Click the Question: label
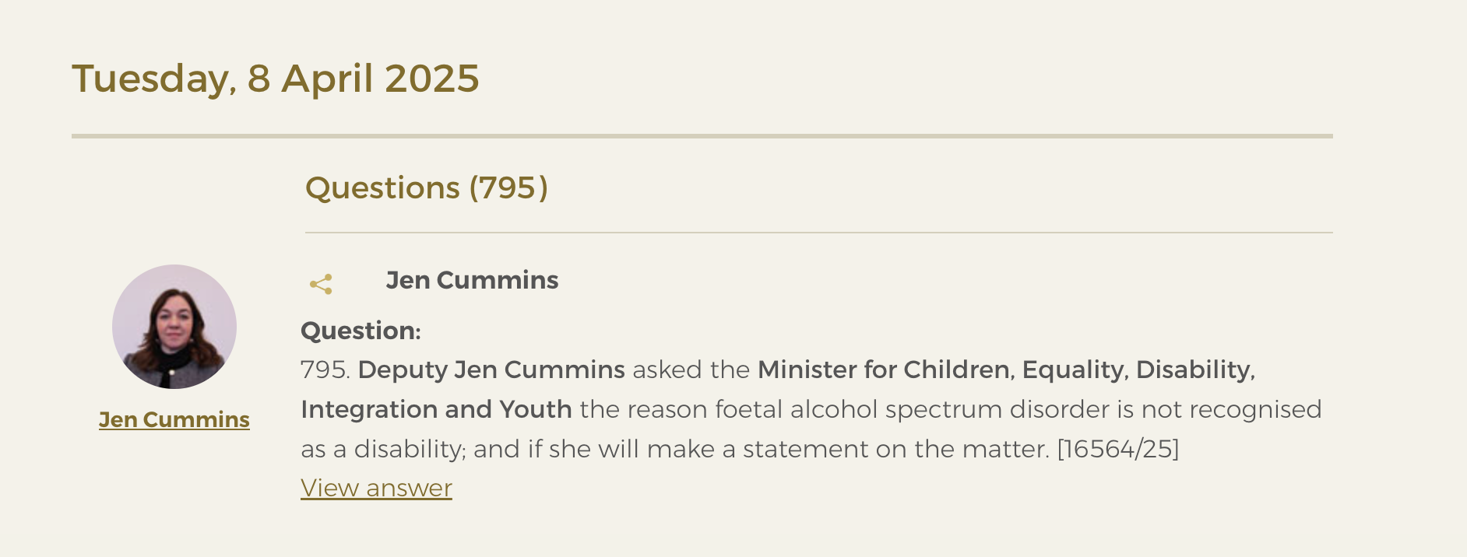 pos(361,331)
